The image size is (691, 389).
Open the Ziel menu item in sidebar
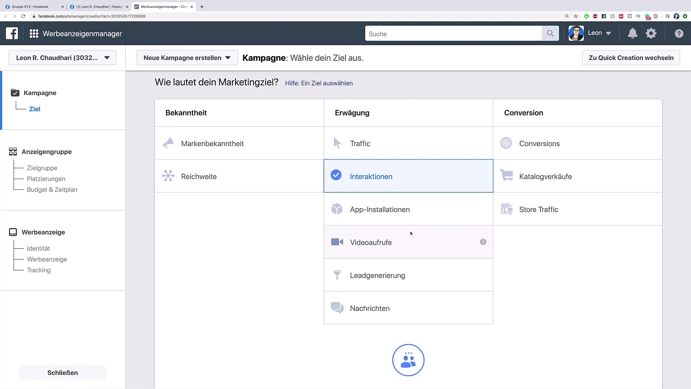click(x=35, y=109)
